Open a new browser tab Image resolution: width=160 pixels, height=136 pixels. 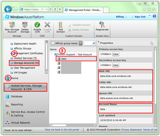click(x=106, y=10)
